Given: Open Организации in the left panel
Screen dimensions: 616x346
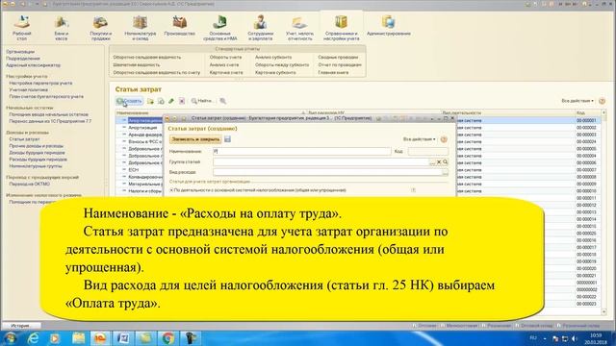Looking at the screenshot, I should tap(20, 52).
